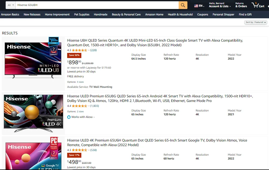269x170 pixels.
Task: Click the $498.00 price
Action: [74, 162]
